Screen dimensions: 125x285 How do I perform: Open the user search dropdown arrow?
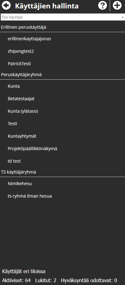(123, 17)
